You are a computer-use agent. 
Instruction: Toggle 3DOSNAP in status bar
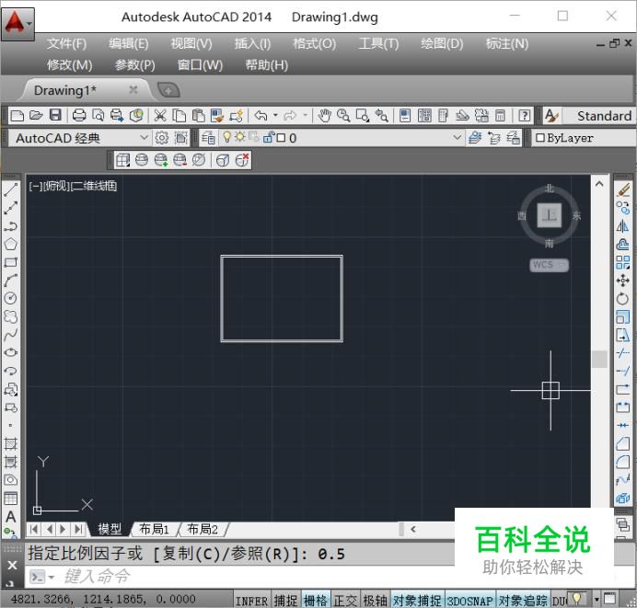point(469,600)
